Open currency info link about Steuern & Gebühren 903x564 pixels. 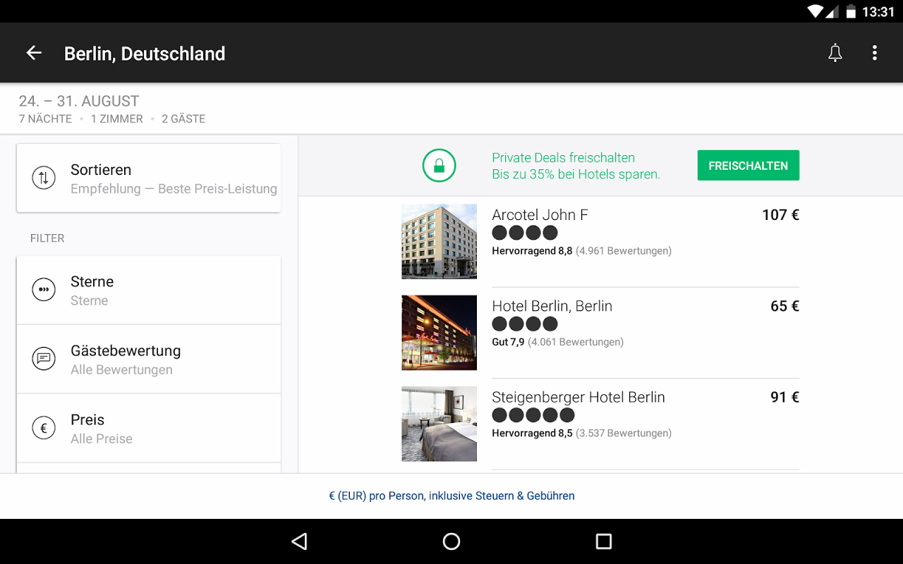(451, 496)
